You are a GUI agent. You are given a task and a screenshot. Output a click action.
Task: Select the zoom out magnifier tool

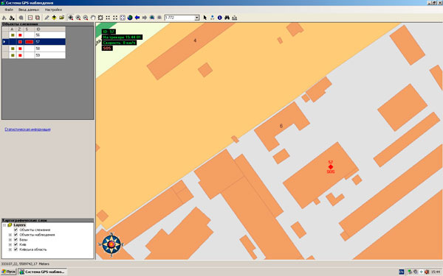[x=86, y=18]
